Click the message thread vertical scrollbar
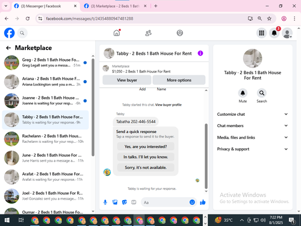 pyautogui.click(x=206, y=156)
